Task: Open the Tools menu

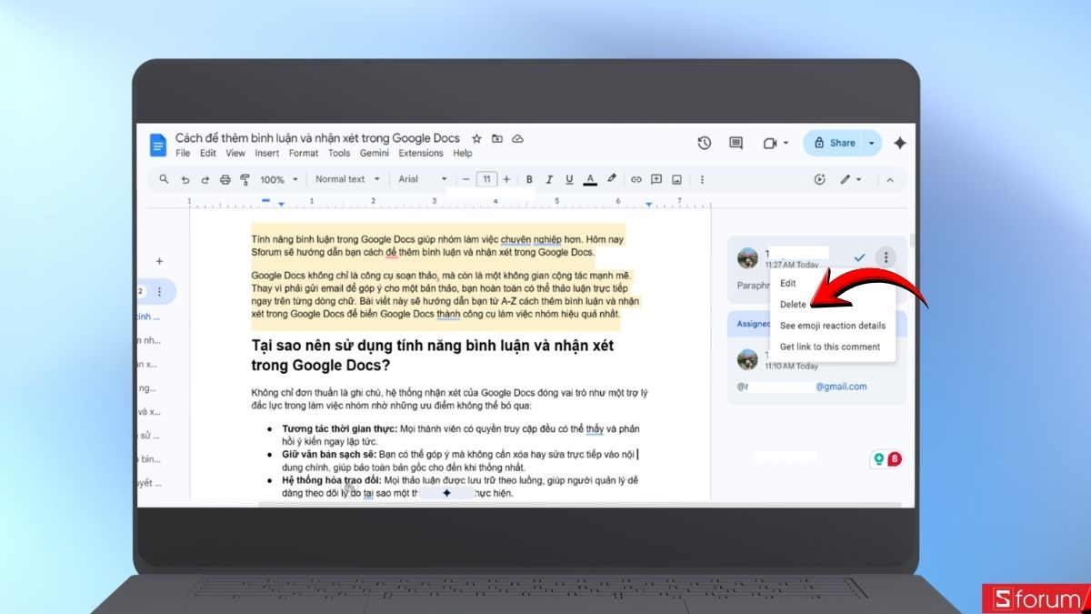Action: point(339,154)
